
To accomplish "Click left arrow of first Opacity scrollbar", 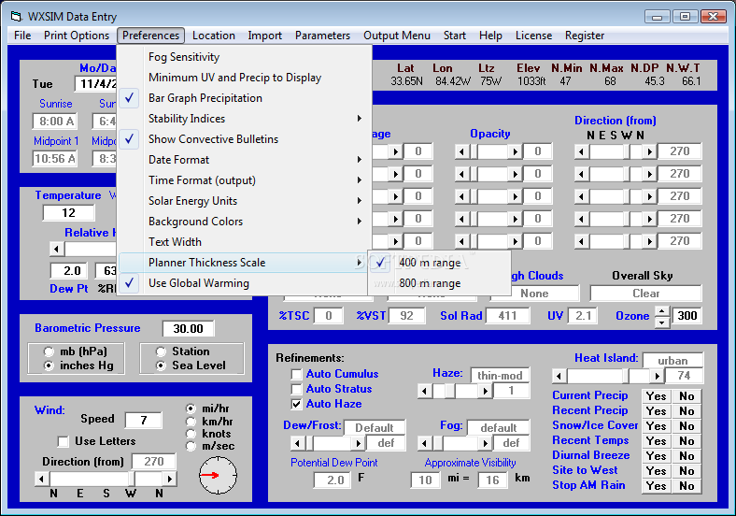I will click(462, 151).
